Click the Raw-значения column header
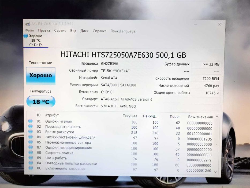This screenshot has width=250, height=188. click(200, 117)
